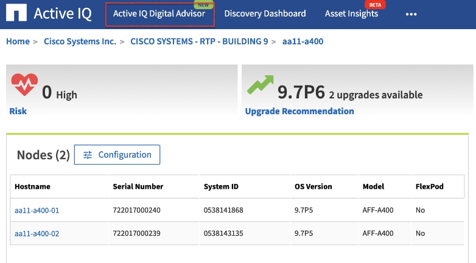The height and width of the screenshot is (263, 476).
Task: Select system ID 0538143135
Action: pyautogui.click(x=223, y=233)
